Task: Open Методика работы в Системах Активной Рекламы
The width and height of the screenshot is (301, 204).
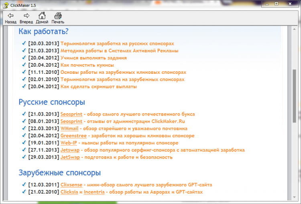Action: click(120, 51)
